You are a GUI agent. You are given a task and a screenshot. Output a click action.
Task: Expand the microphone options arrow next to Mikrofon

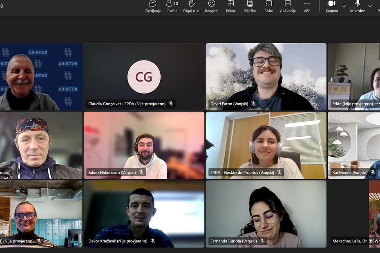pyautogui.click(x=370, y=6)
